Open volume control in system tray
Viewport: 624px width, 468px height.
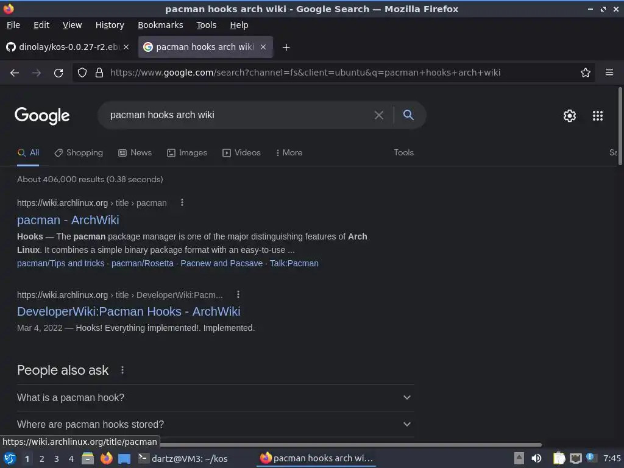coord(536,458)
